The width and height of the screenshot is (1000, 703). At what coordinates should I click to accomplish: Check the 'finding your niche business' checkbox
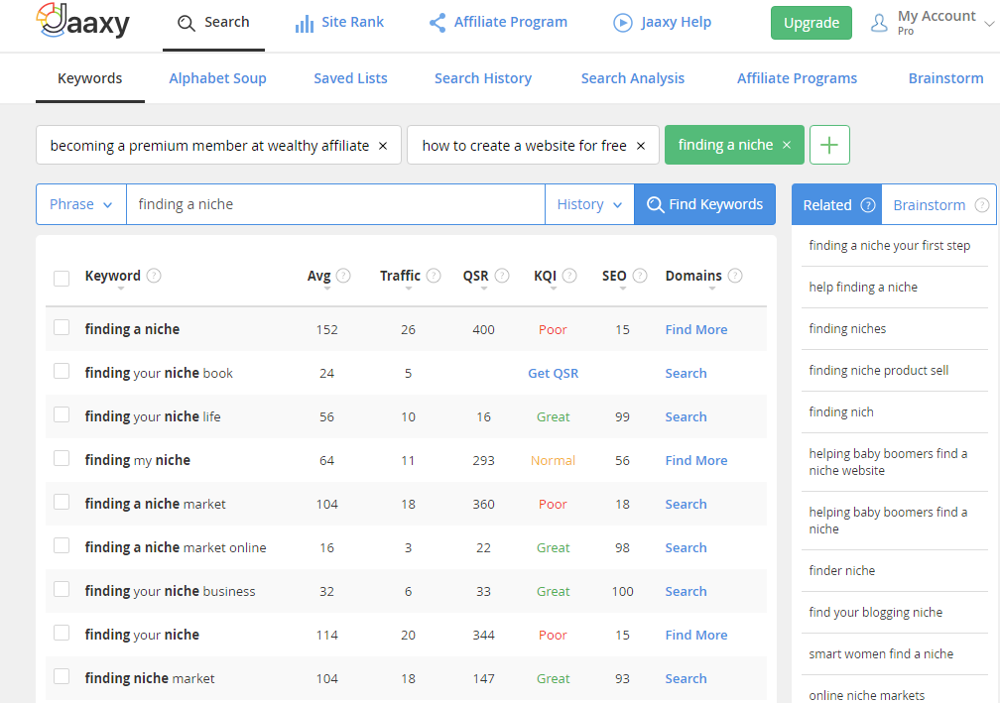pyautogui.click(x=62, y=589)
